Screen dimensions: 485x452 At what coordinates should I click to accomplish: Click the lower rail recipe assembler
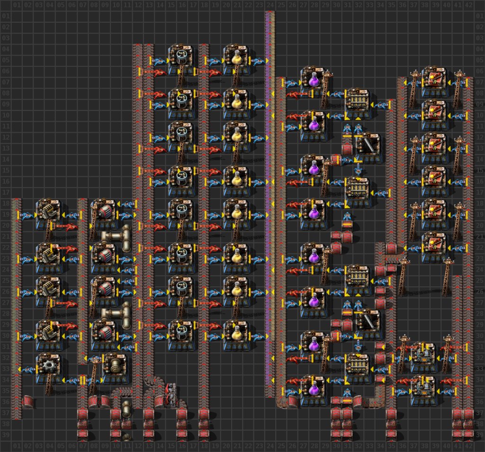tap(369, 325)
